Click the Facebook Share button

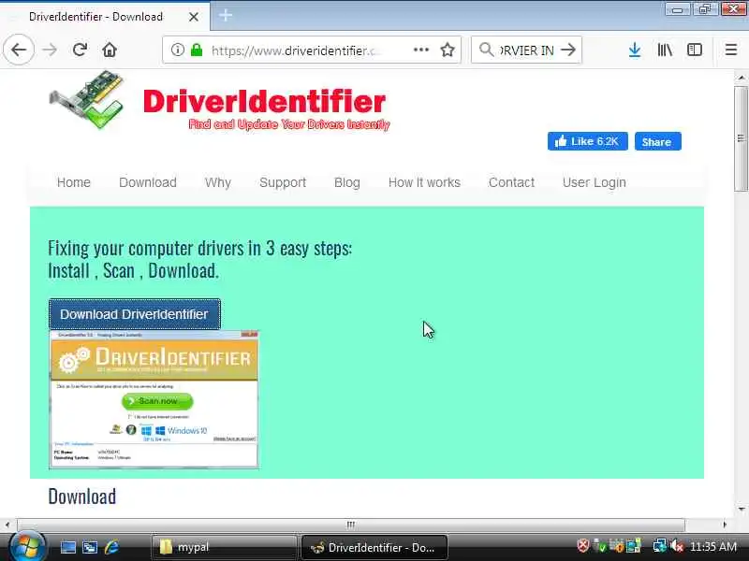(658, 141)
